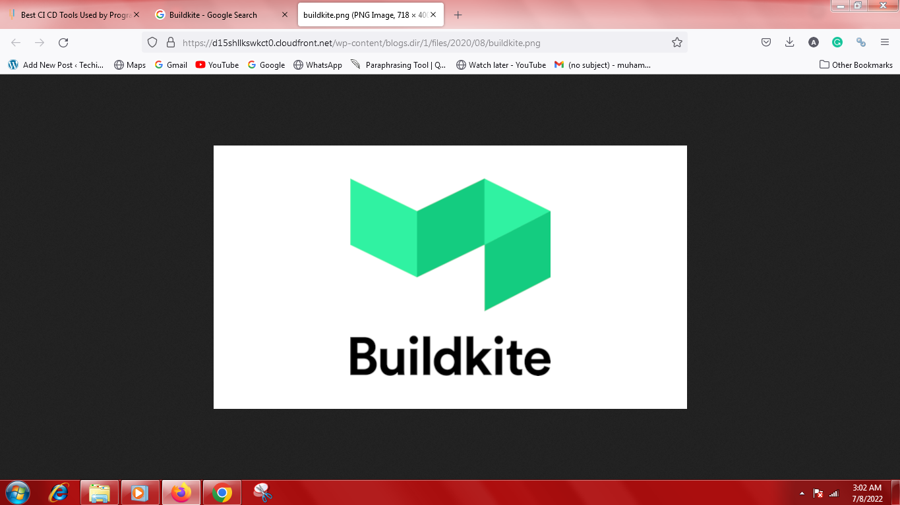Open the Grammarly extension icon
900x505 pixels.
point(837,43)
